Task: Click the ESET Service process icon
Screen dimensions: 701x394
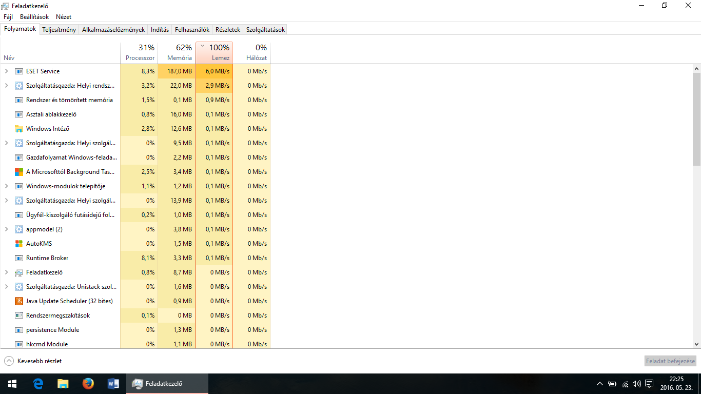Action: tap(19, 71)
